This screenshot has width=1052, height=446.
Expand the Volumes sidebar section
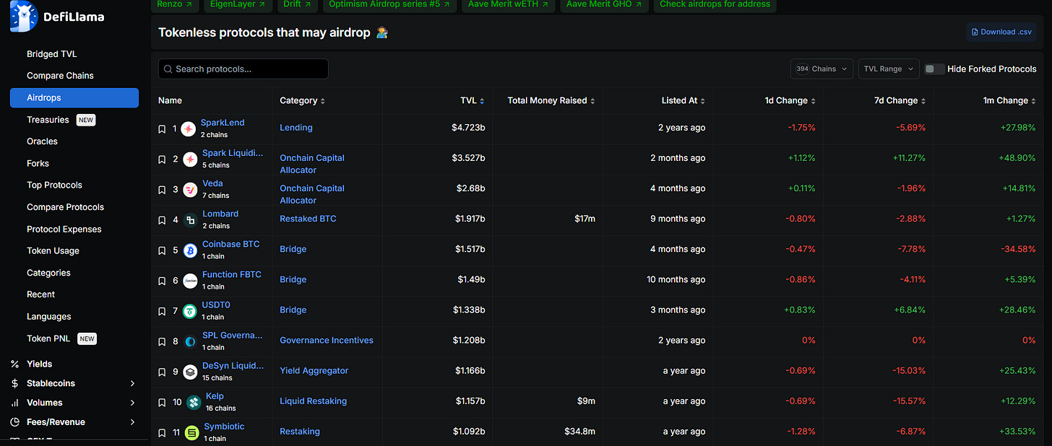tap(132, 403)
